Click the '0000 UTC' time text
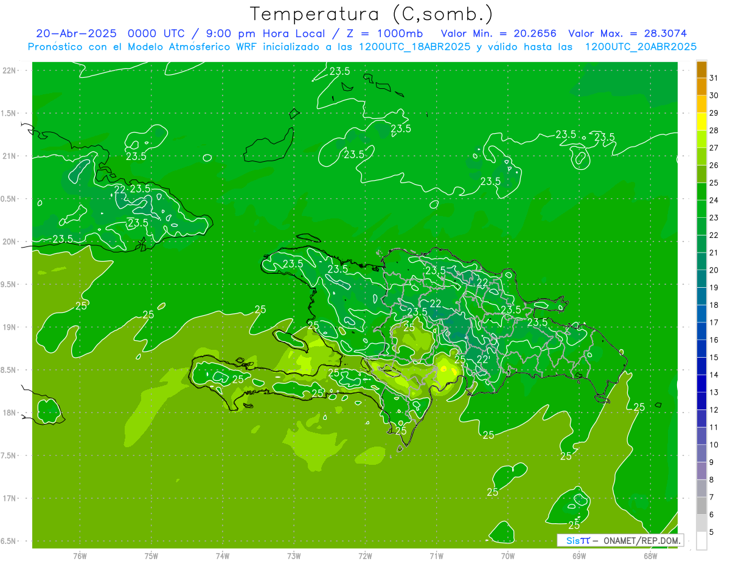 pos(155,33)
